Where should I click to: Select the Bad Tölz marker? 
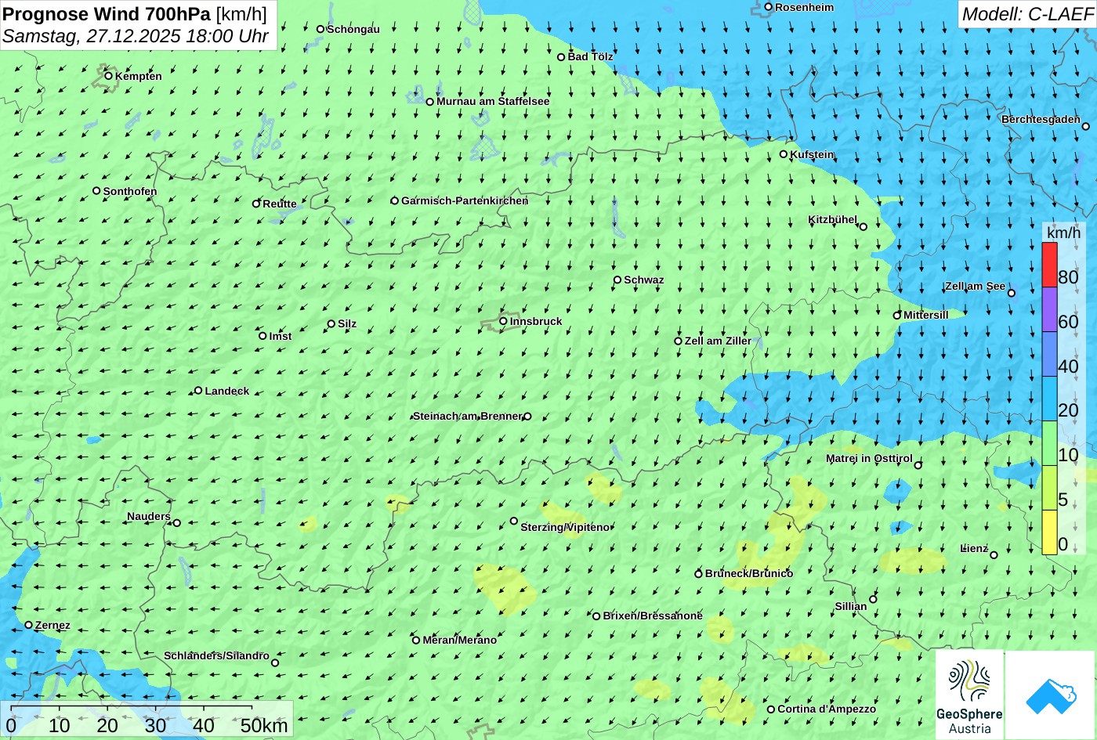(x=561, y=57)
